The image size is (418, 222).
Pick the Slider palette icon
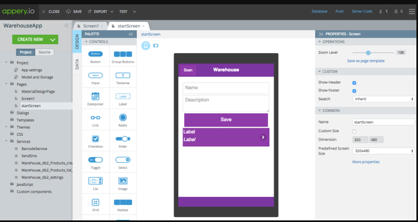(x=123, y=138)
